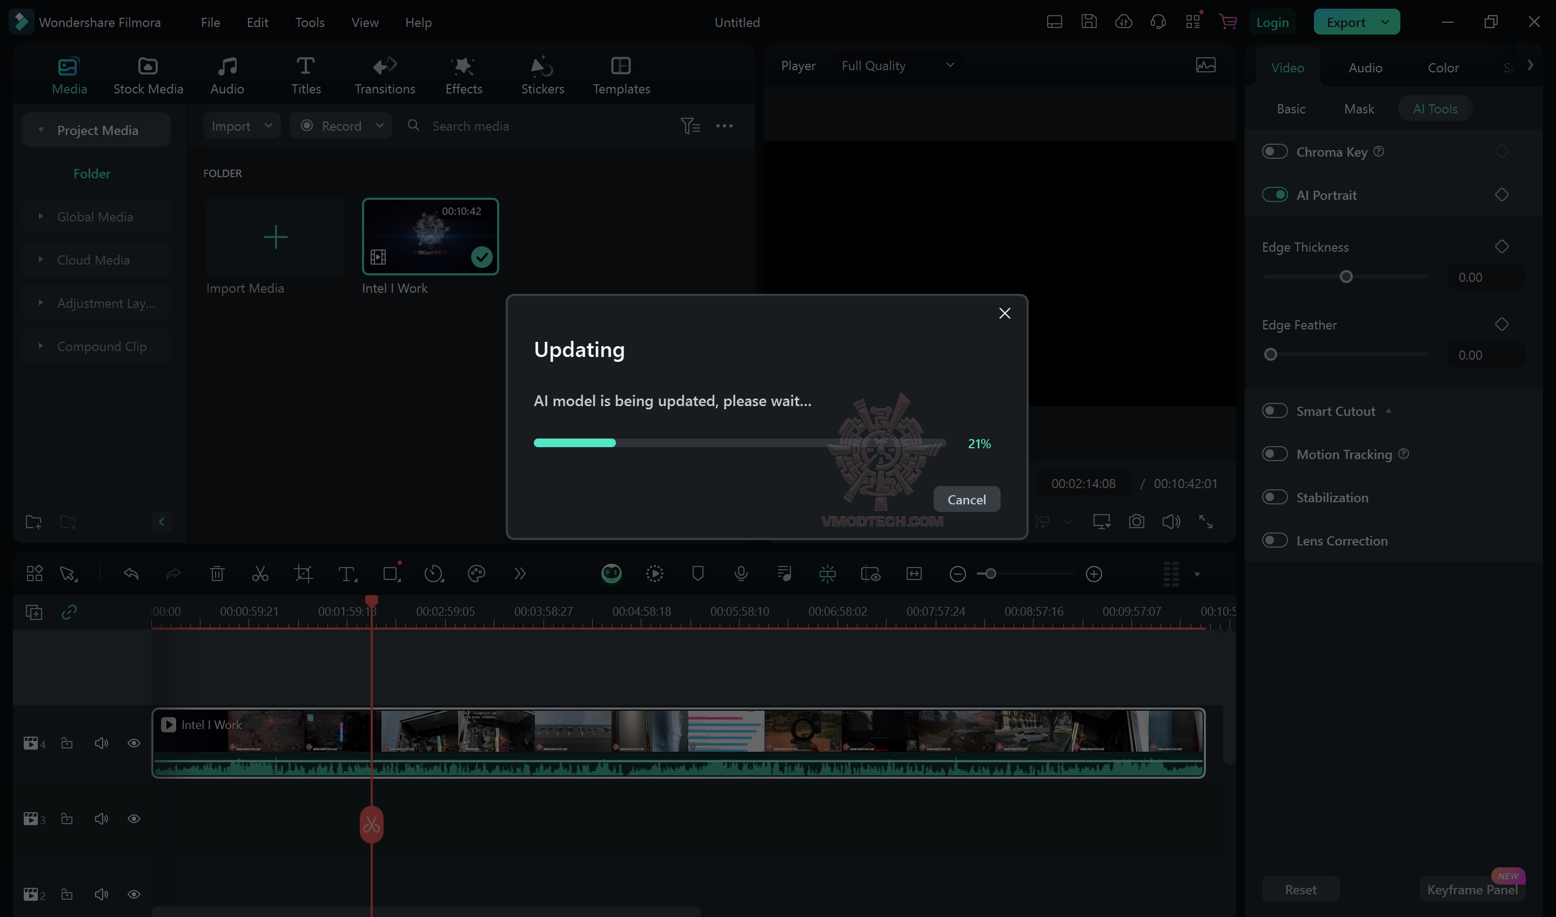Select the Intel I Work media thumbnail
The width and height of the screenshot is (1556, 917).
click(430, 237)
